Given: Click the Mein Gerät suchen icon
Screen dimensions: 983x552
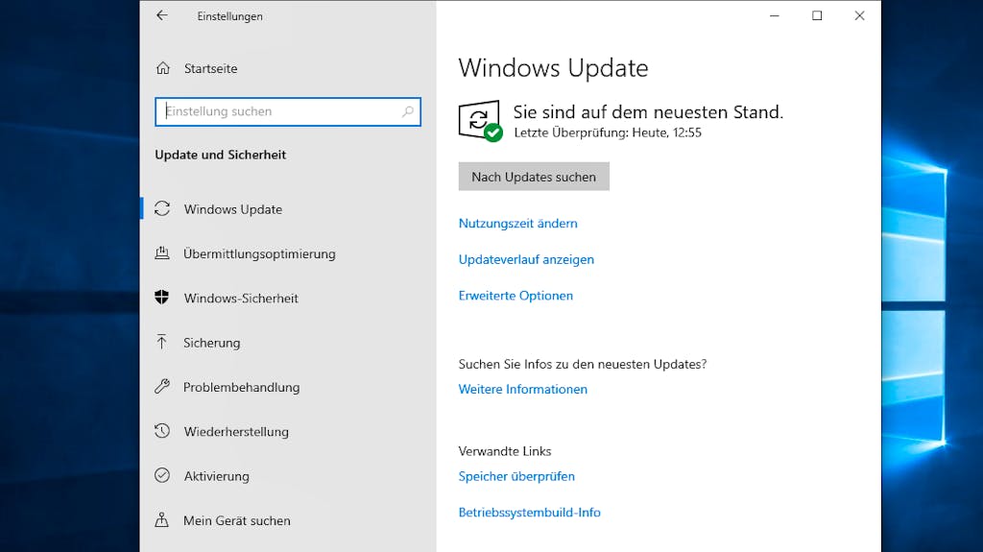Looking at the screenshot, I should (161, 520).
